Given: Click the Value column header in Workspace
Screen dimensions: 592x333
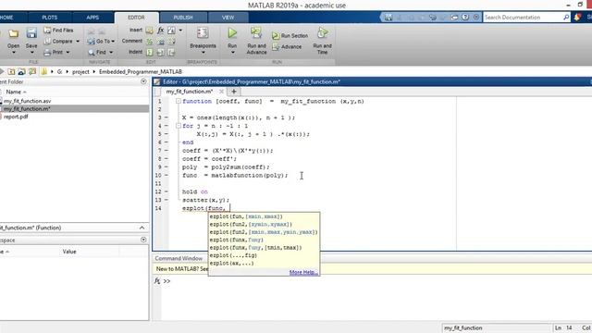Looking at the screenshot, I should coord(69,252).
